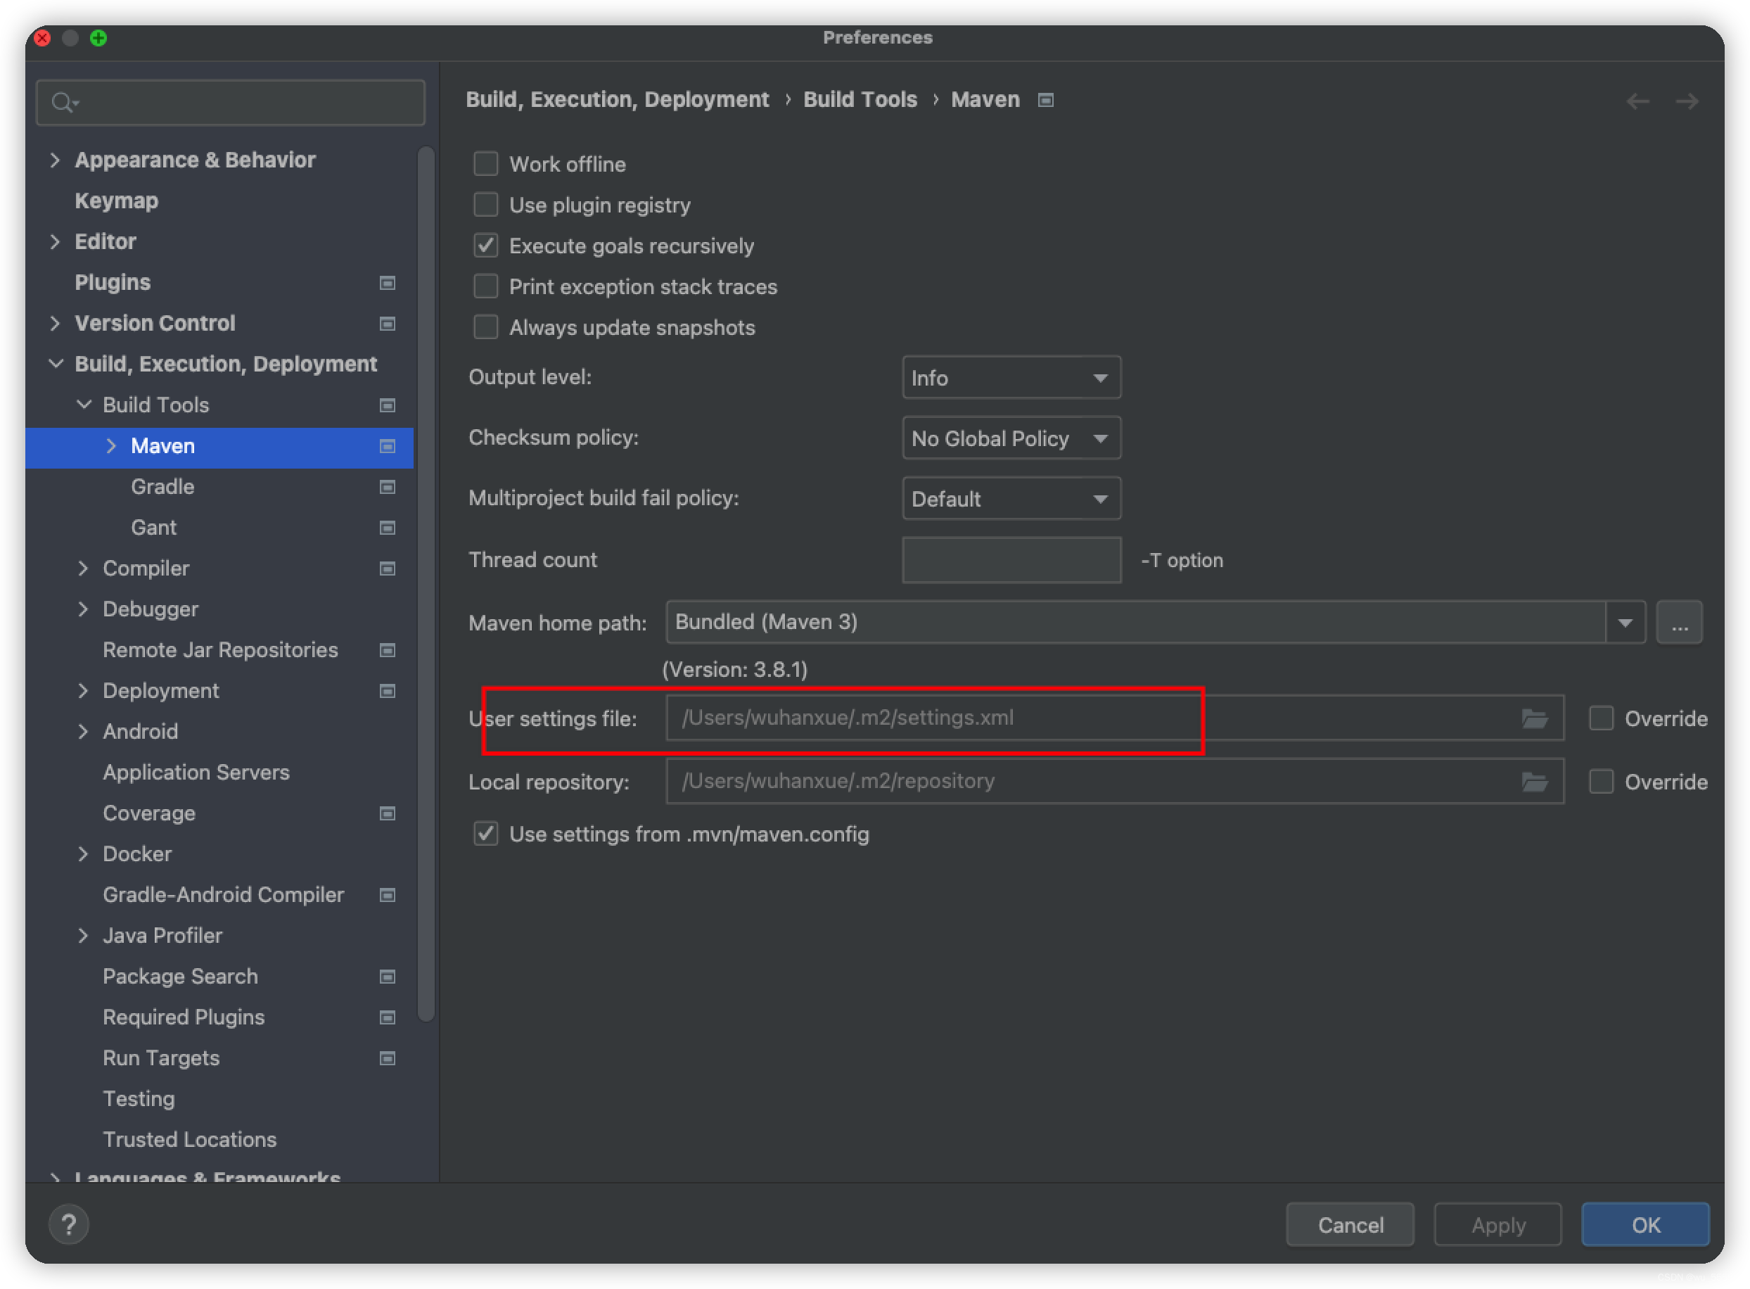This screenshot has width=1750, height=1289.
Task: Click project settings icon next to Plugins
Action: [x=387, y=282]
